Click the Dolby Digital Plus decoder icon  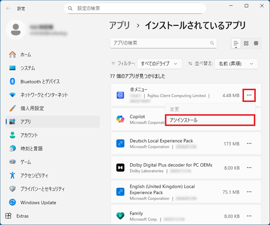click(x=120, y=168)
